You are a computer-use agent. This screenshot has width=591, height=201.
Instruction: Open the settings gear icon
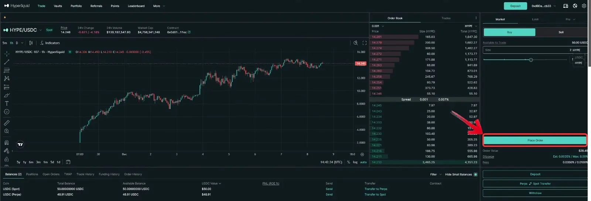(584, 6)
